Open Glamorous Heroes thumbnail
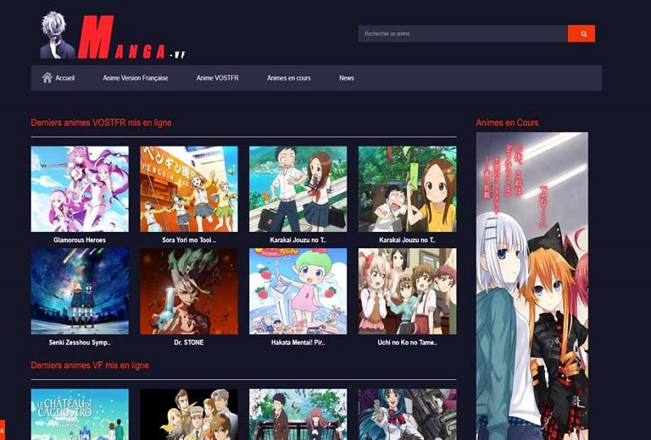Viewport: 651px width, 440px height. (x=80, y=189)
